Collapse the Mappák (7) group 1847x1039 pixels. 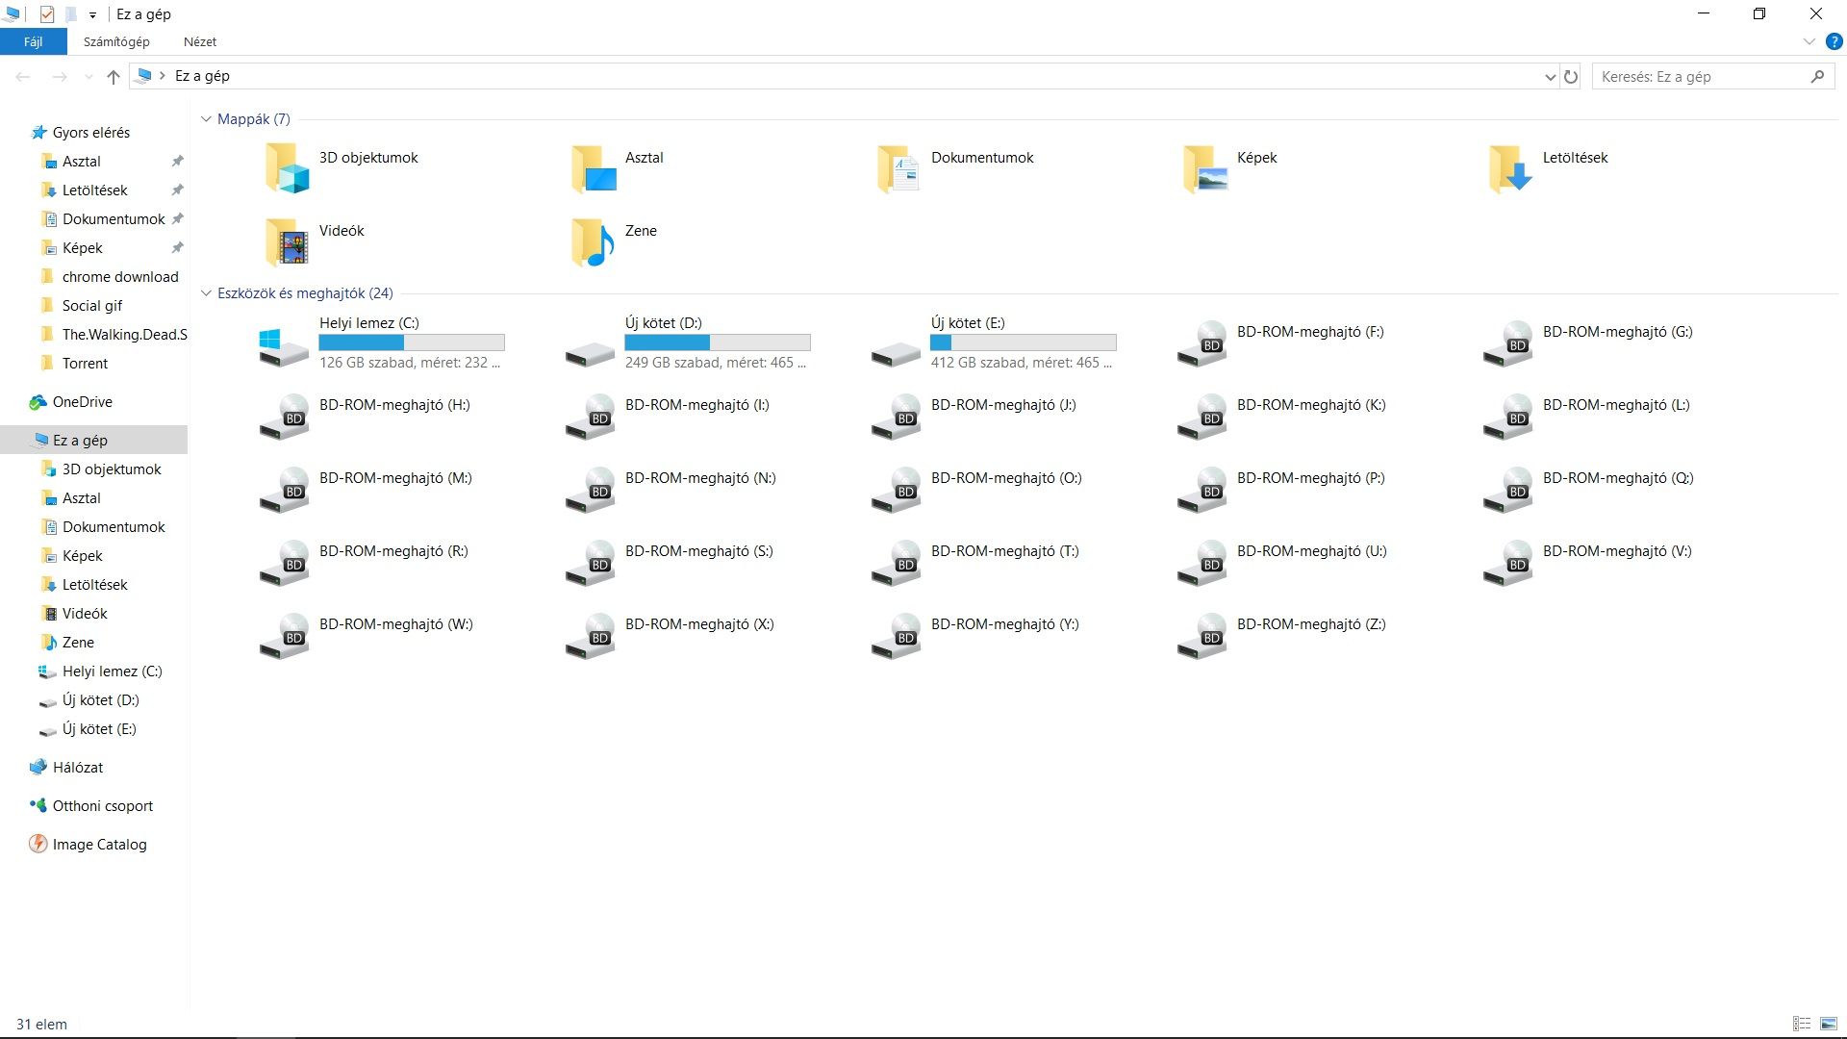pyautogui.click(x=206, y=119)
